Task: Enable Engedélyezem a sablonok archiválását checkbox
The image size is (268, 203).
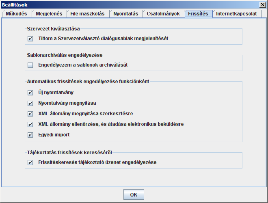Action: pos(30,65)
